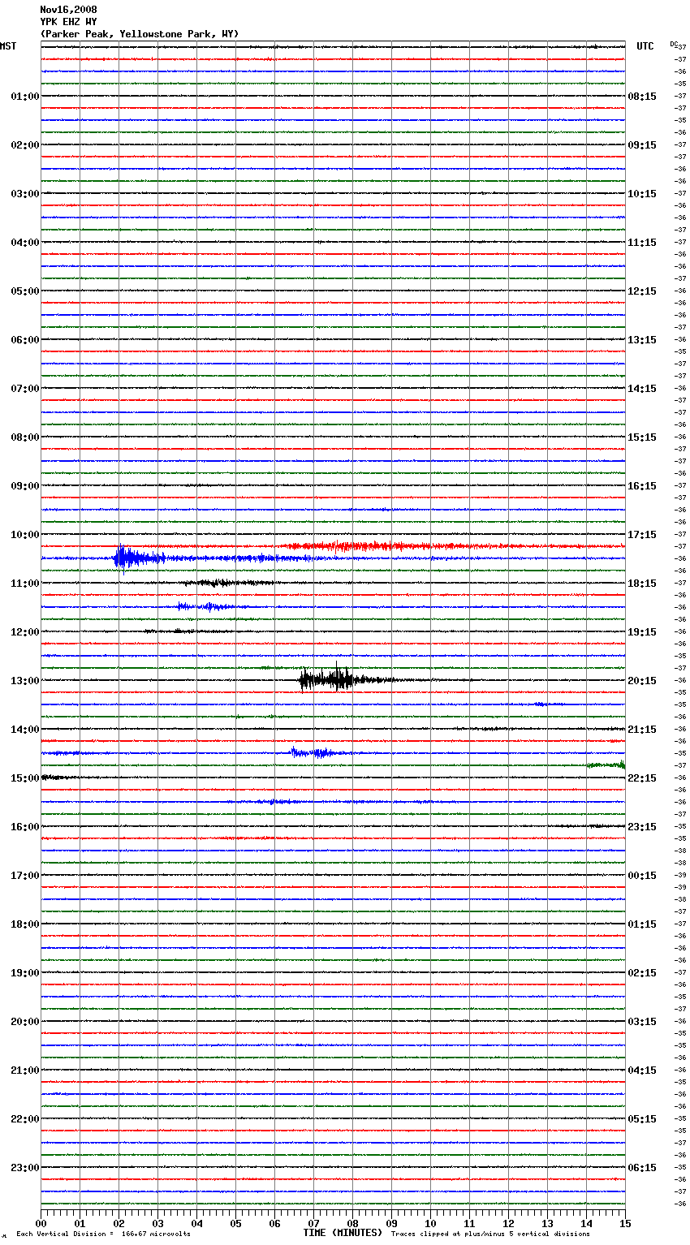The width and height of the screenshot is (690, 1245).
Task: Select the 07:00 MST time label
Action: tap(24, 389)
